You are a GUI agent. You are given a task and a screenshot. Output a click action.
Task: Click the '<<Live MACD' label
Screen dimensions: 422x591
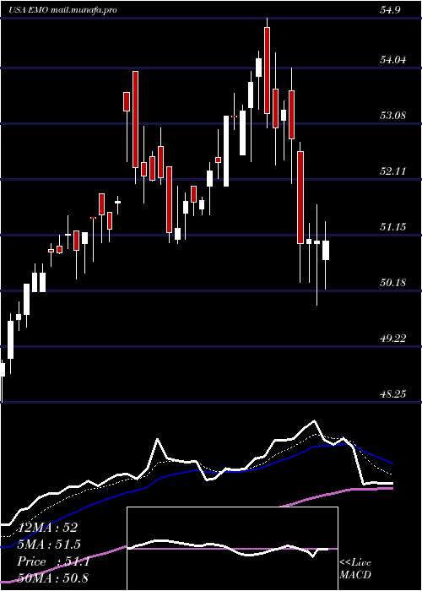point(355,568)
